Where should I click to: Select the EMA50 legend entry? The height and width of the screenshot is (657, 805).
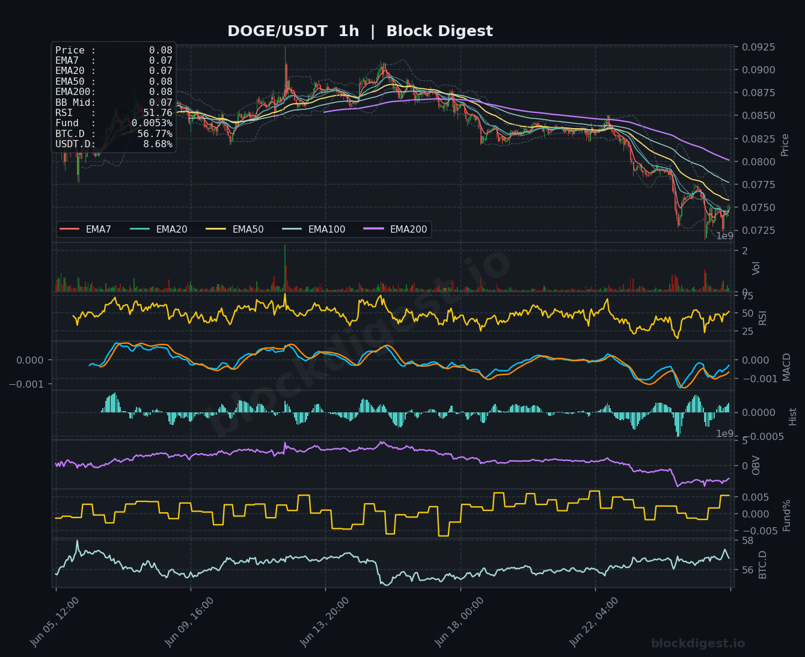click(235, 229)
